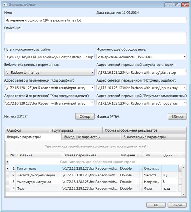
Task: Click the 'Тип' column header
Action: (152, 155)
